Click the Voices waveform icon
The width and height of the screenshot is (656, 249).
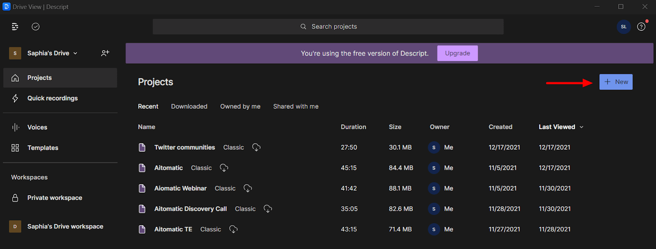tap(15, 127)
